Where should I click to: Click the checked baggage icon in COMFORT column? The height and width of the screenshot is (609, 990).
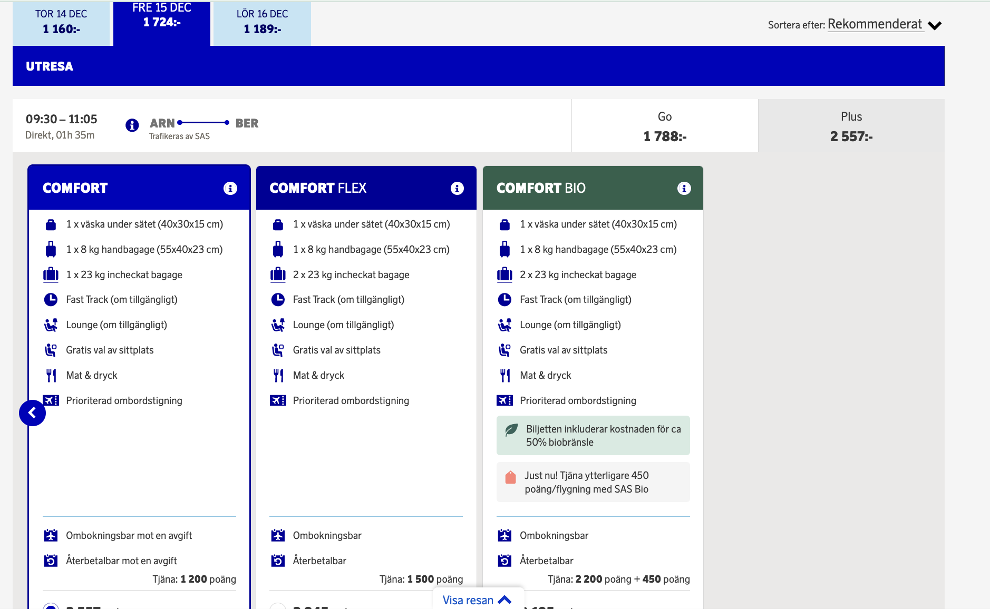click(51, 274)
